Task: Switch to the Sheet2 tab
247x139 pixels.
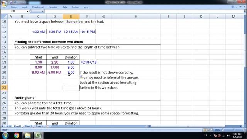Action: 28,126
